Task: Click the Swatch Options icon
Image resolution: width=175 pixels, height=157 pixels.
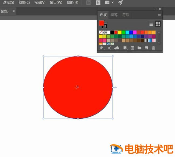Action: pyautogui.click(x=132, y=48)
